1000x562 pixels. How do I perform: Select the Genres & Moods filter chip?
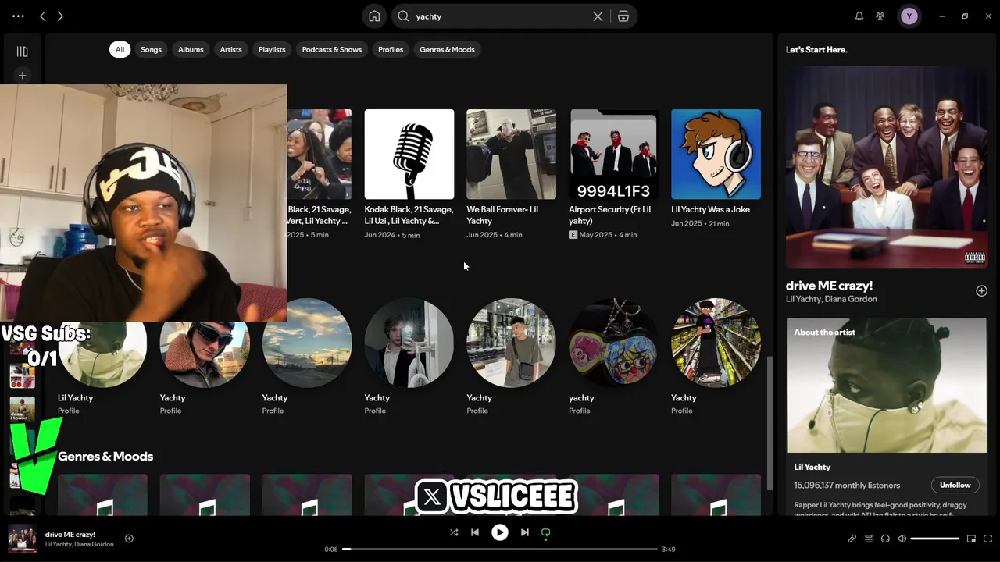tap(447, 49)
